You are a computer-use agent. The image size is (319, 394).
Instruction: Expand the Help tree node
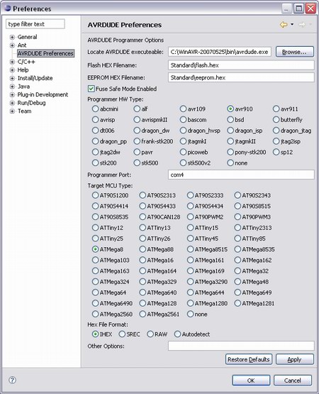pos(12,70)
